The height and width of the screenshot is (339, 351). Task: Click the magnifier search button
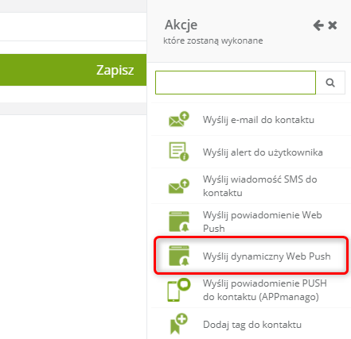[330, 83]
